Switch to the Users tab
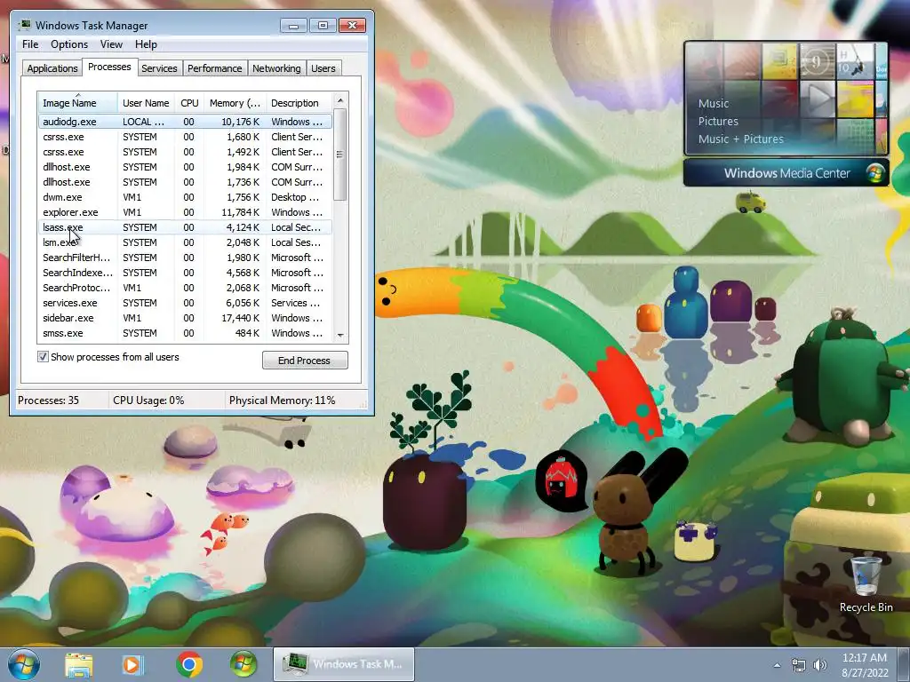 click(x=323, y=68)
